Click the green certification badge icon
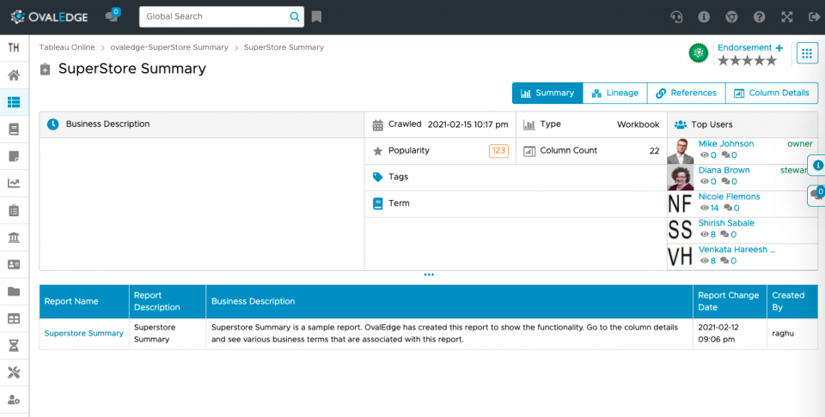 pyautogui.click(x=699, y=53)
